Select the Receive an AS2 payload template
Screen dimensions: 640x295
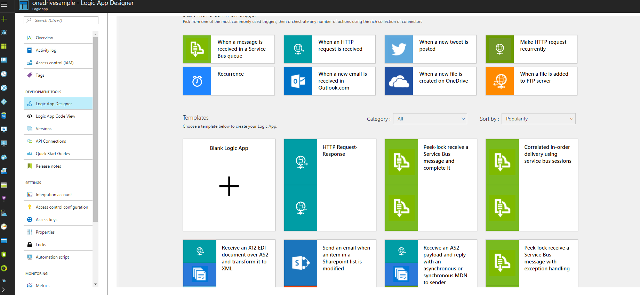click(x=431, y=263)
